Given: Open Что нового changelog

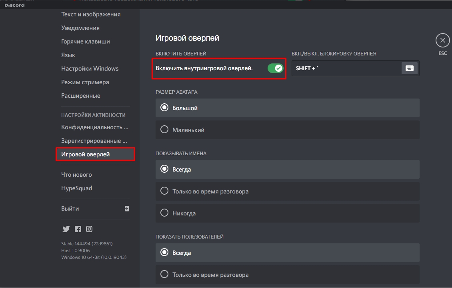Looking at the screenshot, I should (x=76, y=174).
